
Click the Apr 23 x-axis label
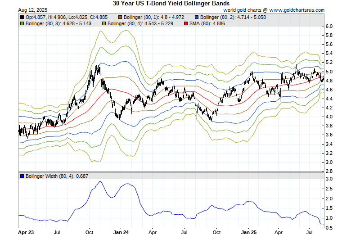tap(26, 233)
